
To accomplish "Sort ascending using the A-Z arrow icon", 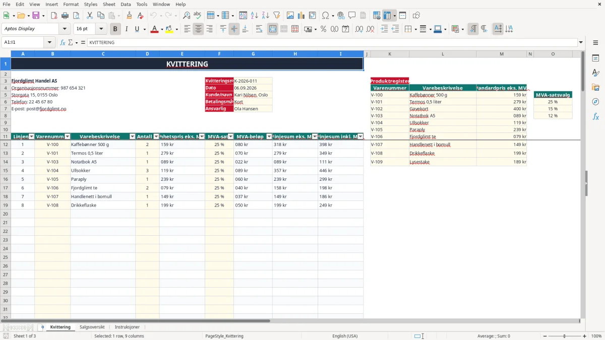I will [255, 16].
